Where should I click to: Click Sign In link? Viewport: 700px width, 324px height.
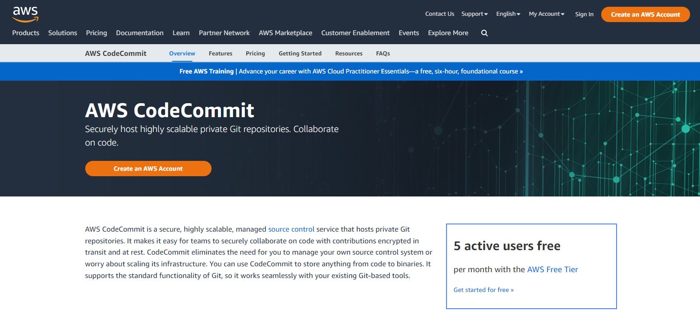coord(584,14)
